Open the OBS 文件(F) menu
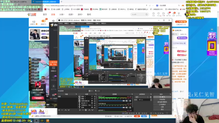 click(x=60, y=24)
